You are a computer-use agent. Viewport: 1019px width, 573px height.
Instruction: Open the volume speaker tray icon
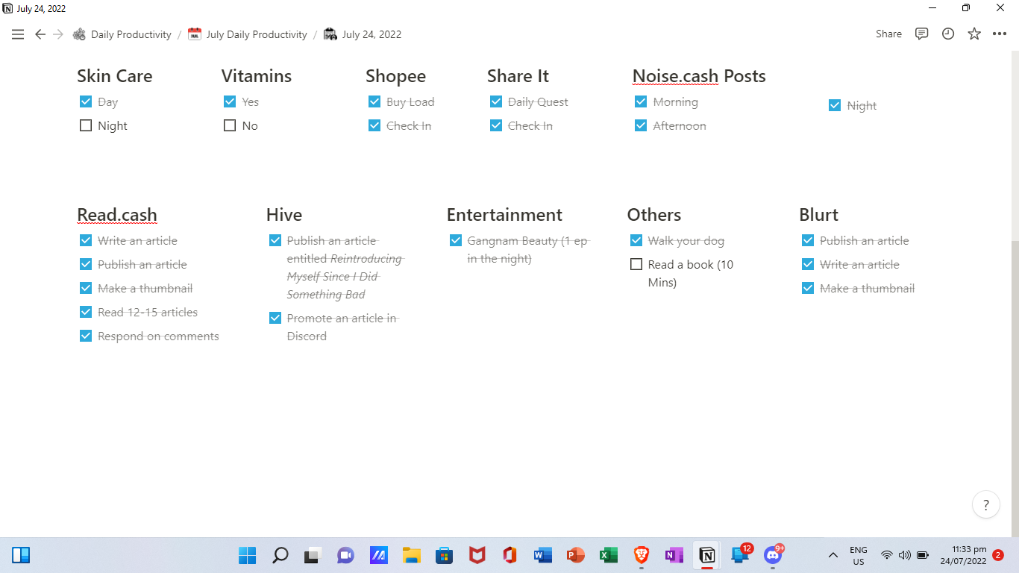tap(905, 555)
